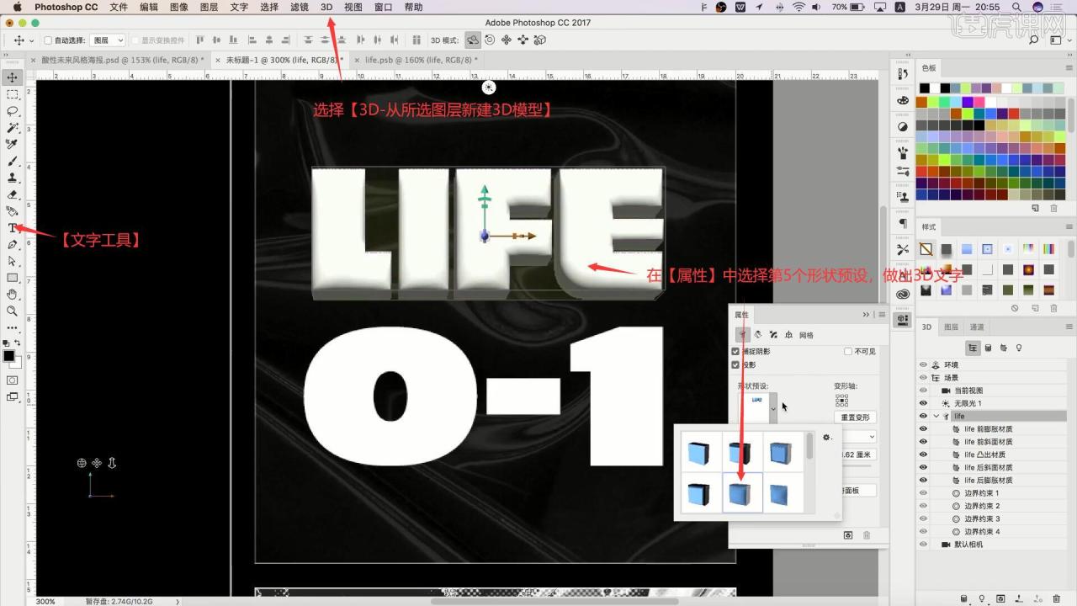Screen dimensions: 1077x606
Task: Select the Magic Wand tool
Action: (13, 128)
